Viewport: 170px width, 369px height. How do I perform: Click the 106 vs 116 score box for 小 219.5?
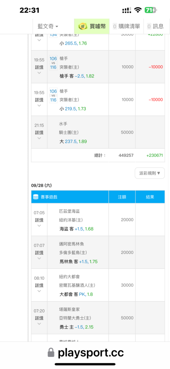(53, 96)
